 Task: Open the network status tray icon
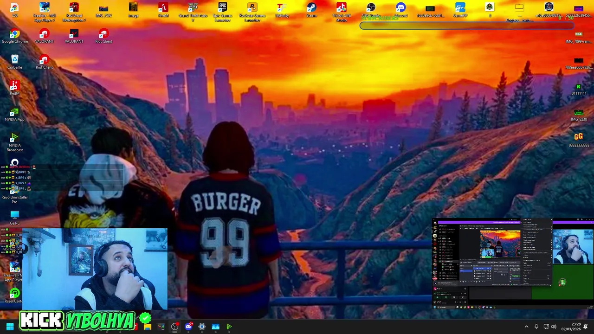click(x=546, y=327)
